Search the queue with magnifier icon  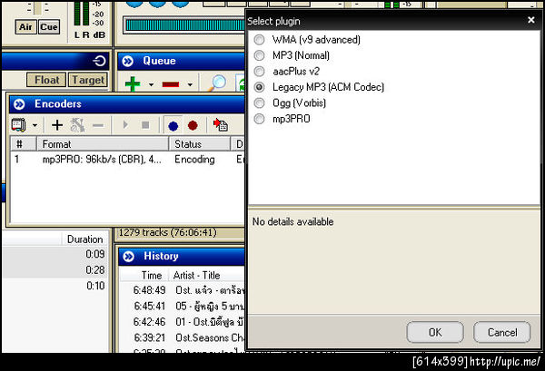pyautogui.click(x=218, y=83)
